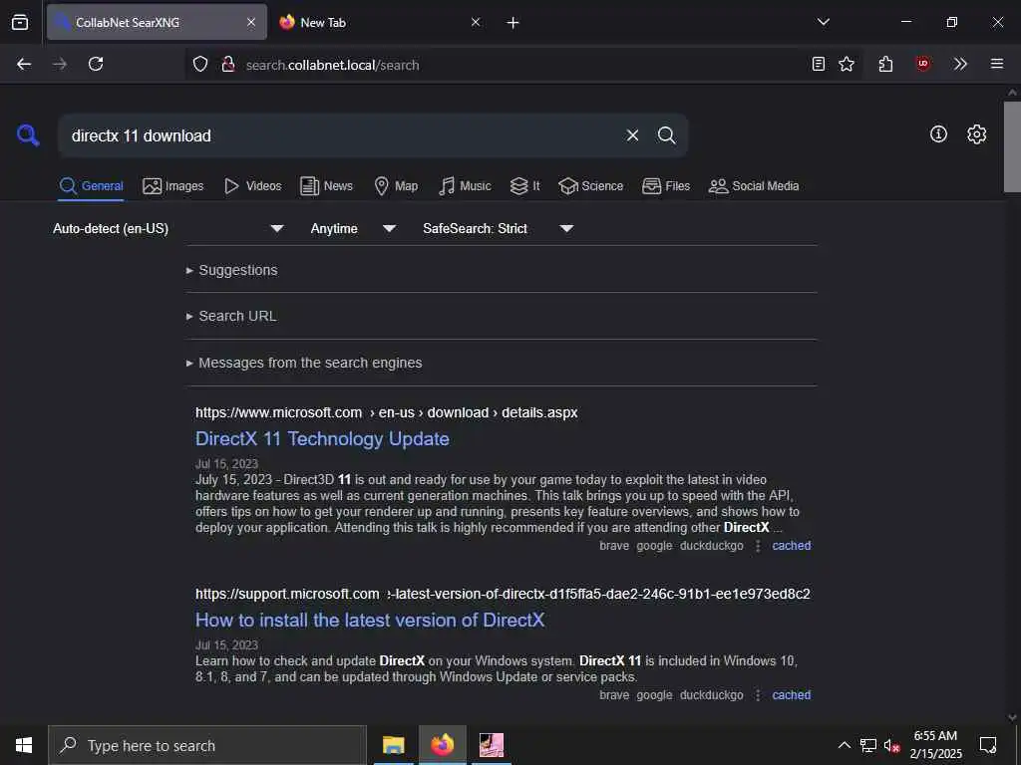Image resolution: width=1021 pixels, height=765 pixels.
Task: Open a new browser tab
Action: click(x=513, y=23)
